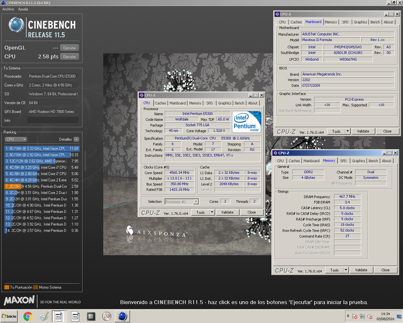Click the BIOS Version 2202 field

click(348, 80)
